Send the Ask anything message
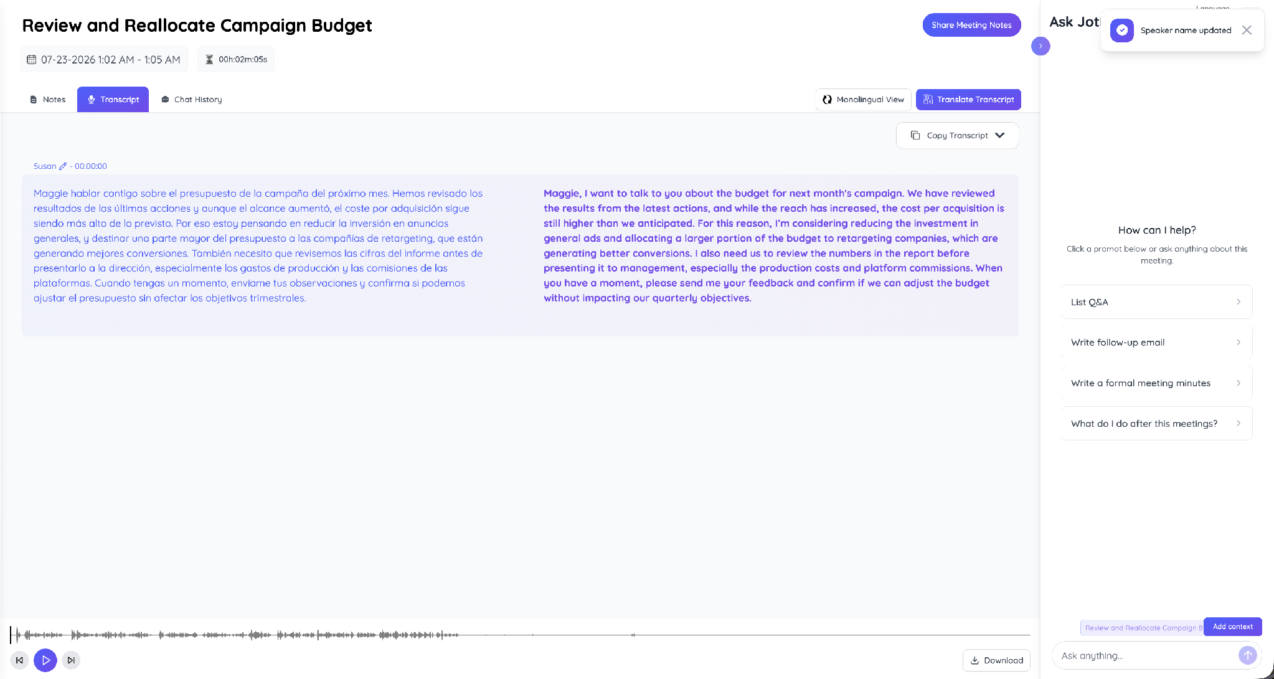The image size is (1274, 679). click(x=1247, y=655)
